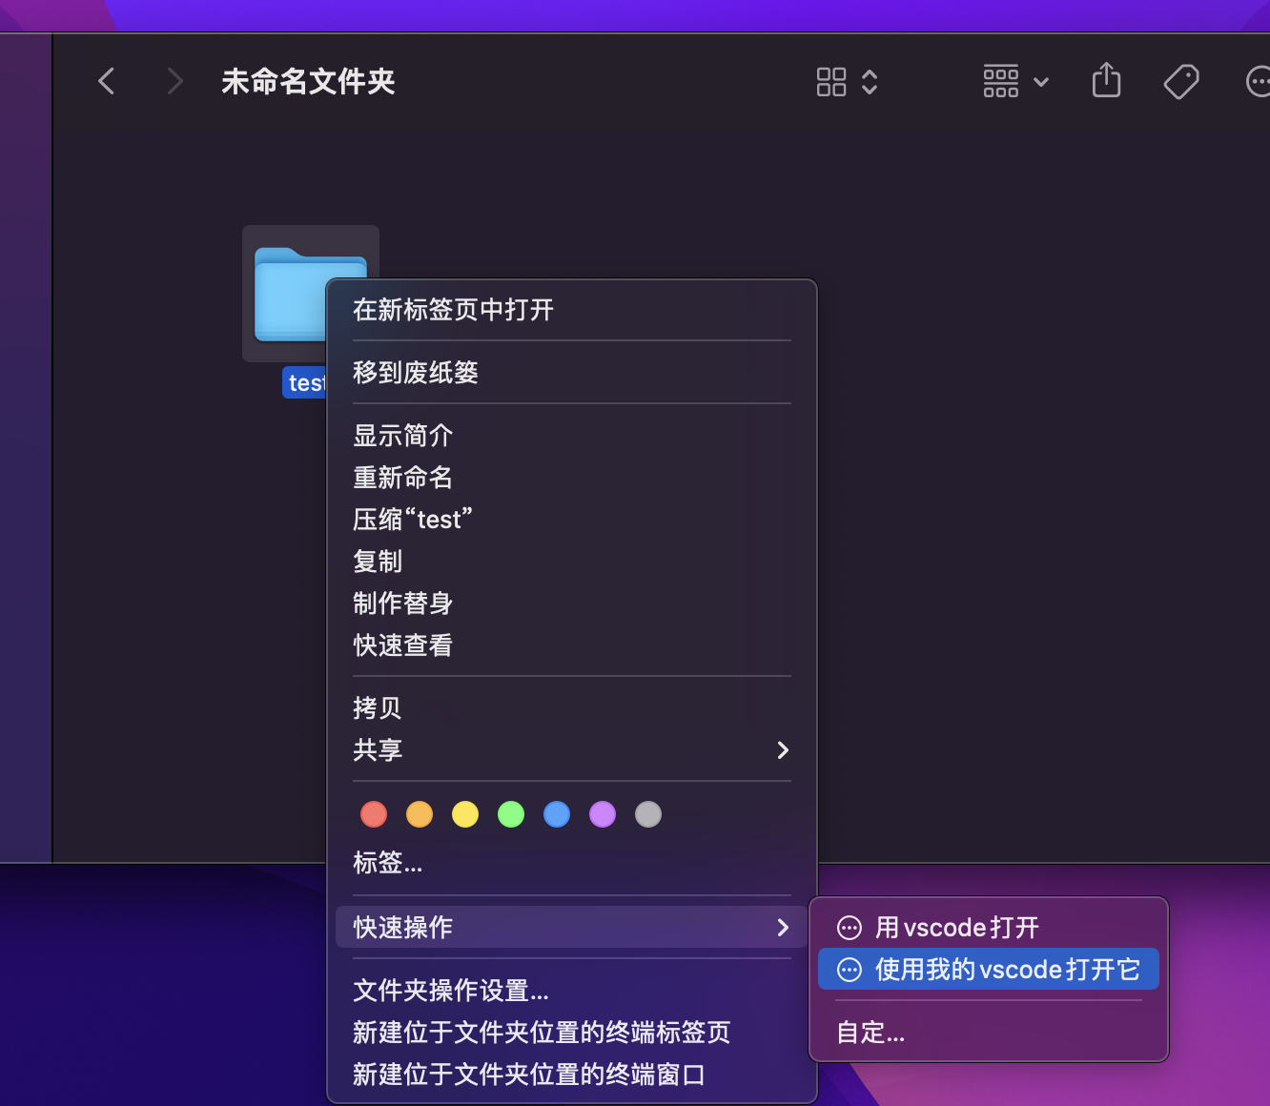Click 复制 in the context menu
This screenshot has height=1106, width=1270.
coord(572,562)
